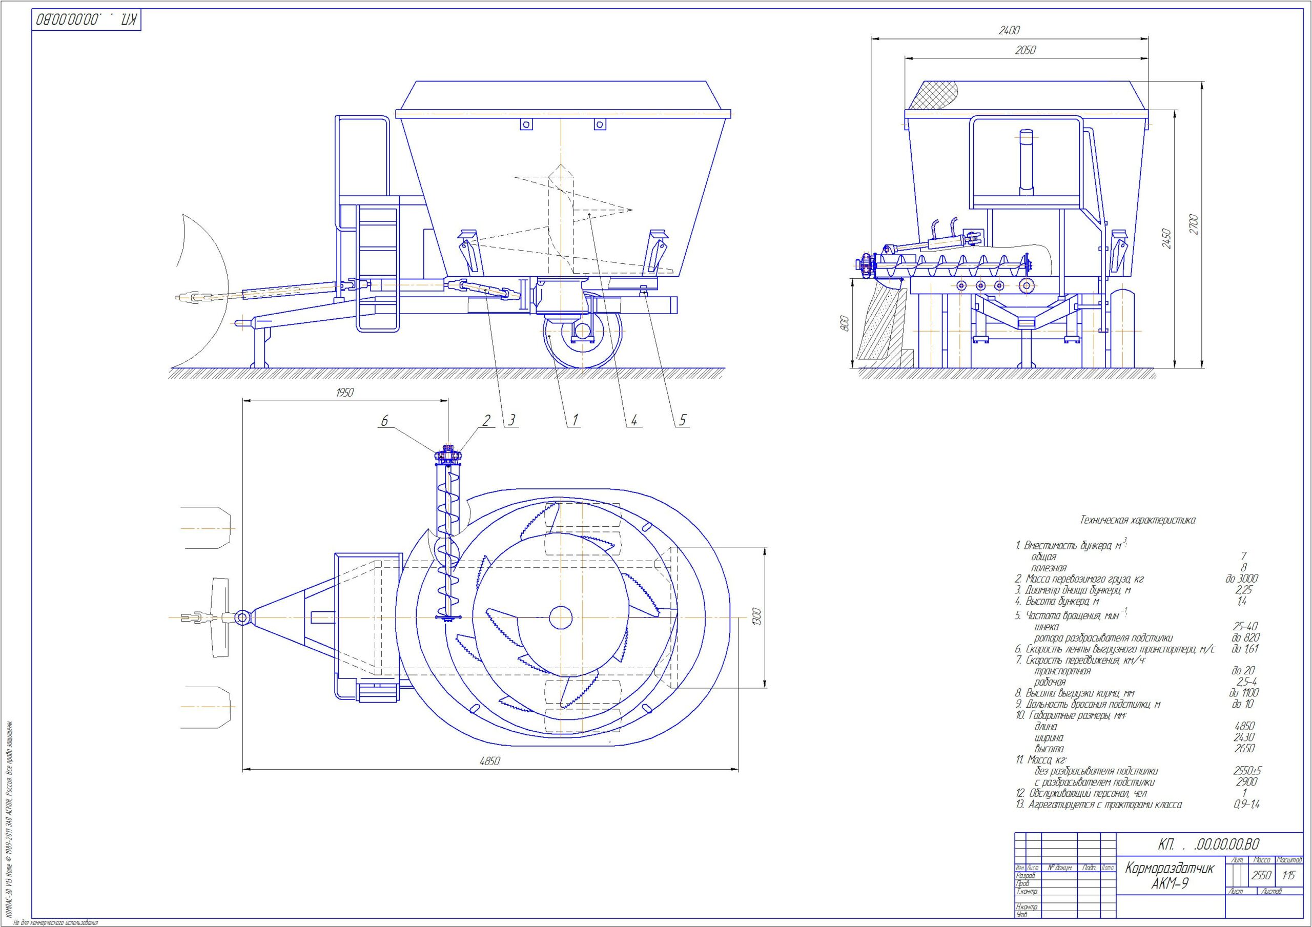Click the "шнека" sub-row

pos(1047,627)
